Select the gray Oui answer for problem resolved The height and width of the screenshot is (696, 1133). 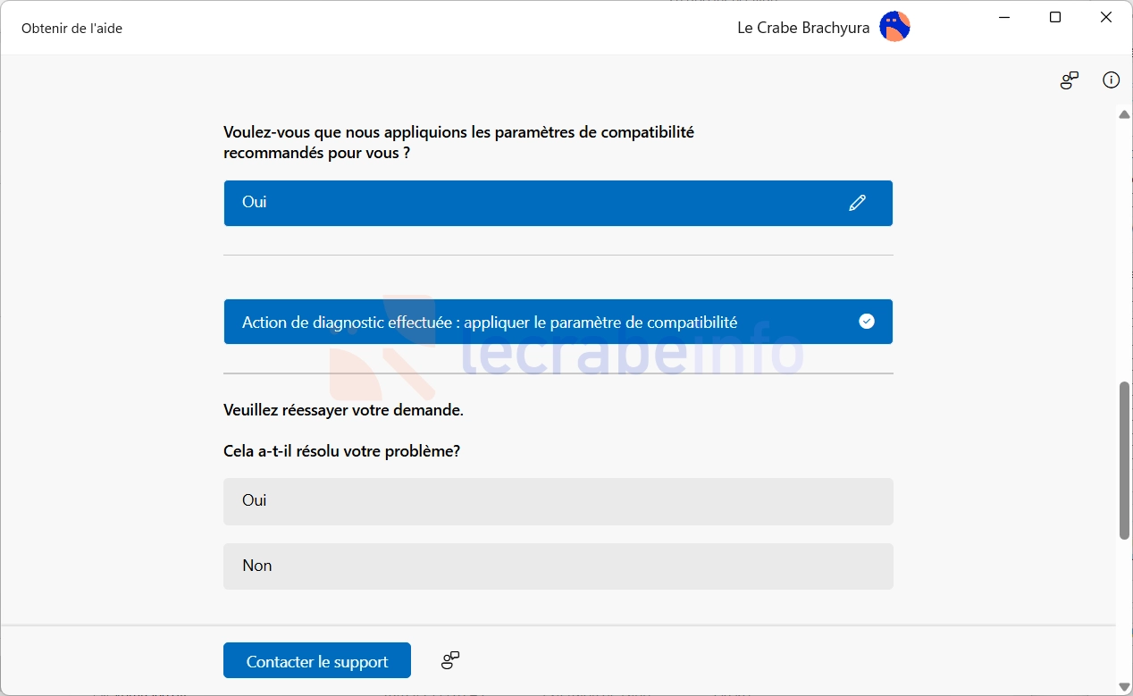(558, 501)
